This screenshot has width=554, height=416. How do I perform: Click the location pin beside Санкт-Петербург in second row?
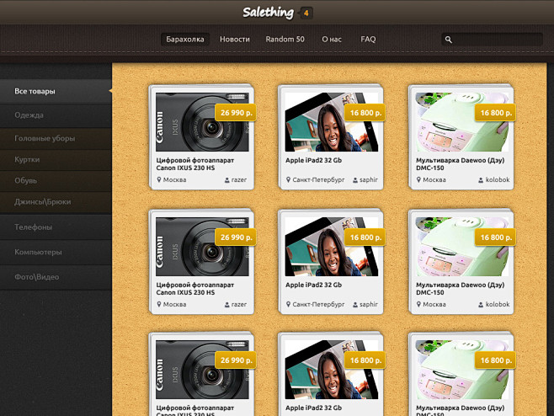click(x=288, y=304)
